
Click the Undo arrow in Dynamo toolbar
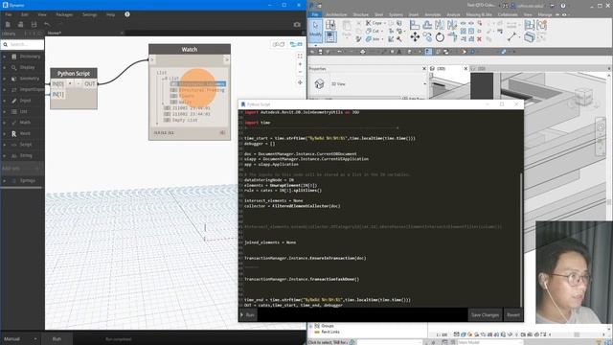pos(47,25)
